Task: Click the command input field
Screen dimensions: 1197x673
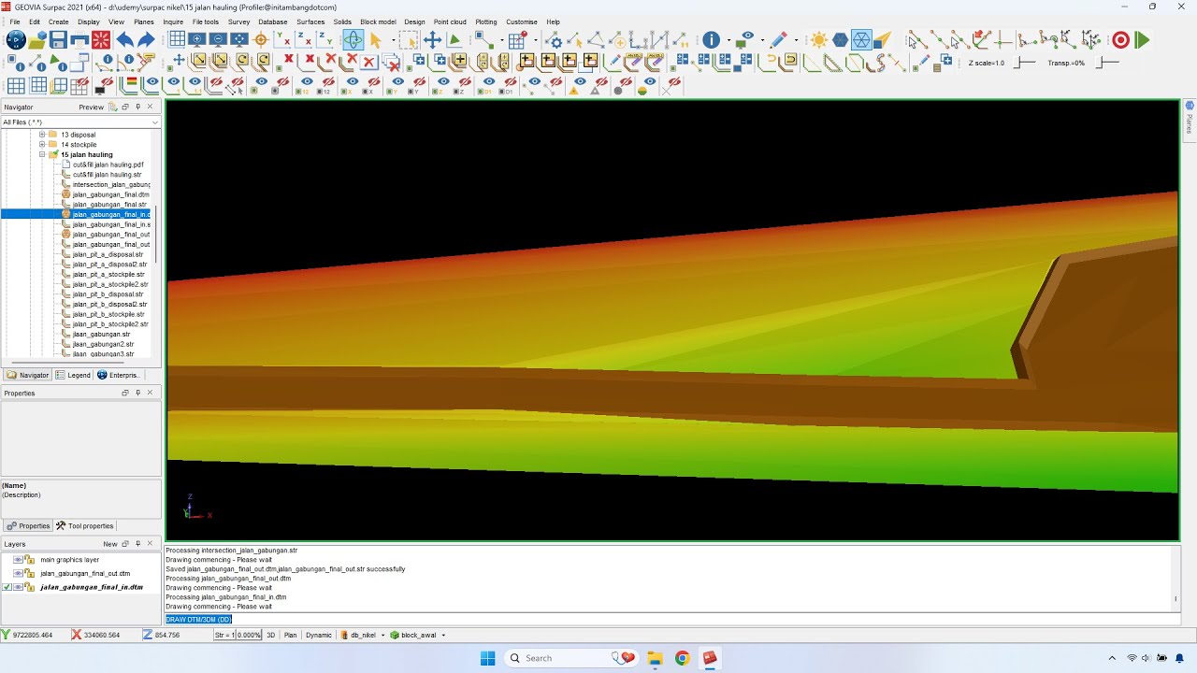Action: click(x=672, y=619)
